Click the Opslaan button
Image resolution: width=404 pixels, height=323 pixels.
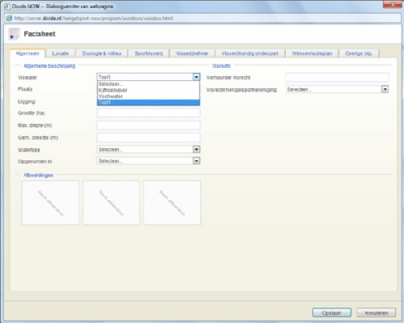click(x=332, y=312)
